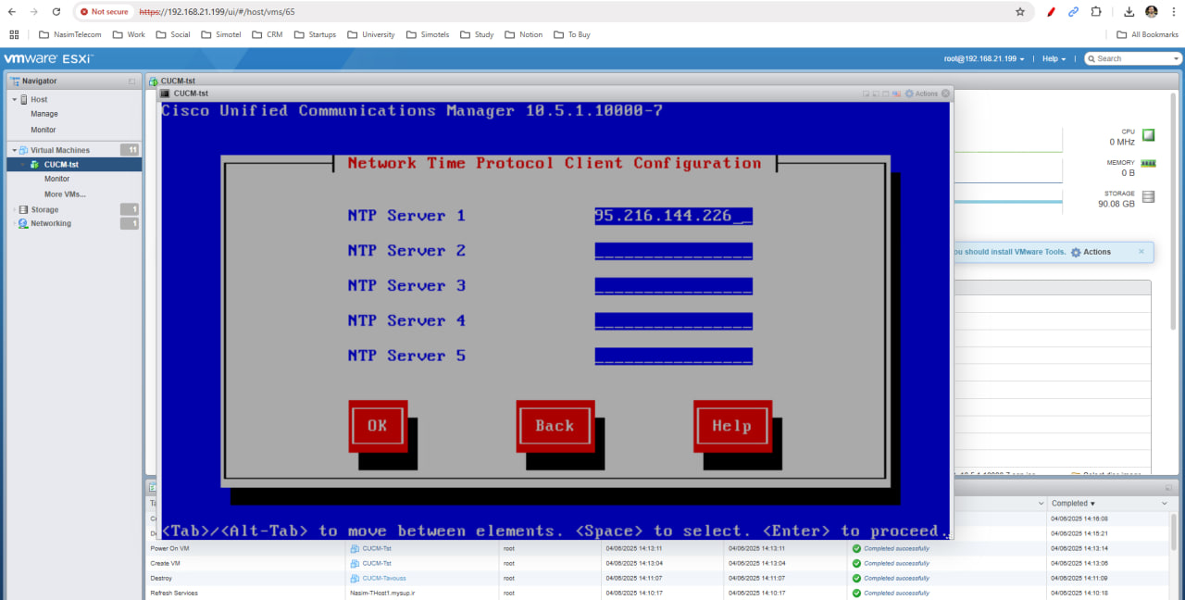
Task: Select Virtual Machines in the Navigator
Action: pos(60,150)
